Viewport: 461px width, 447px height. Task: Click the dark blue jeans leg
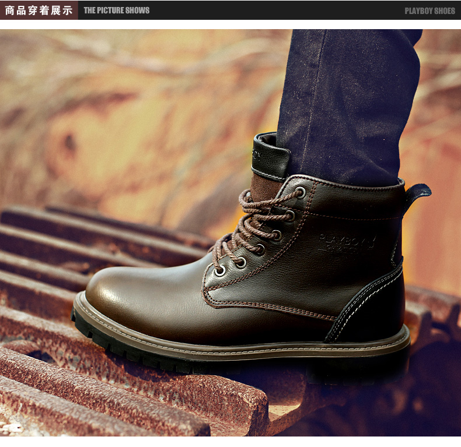click(x=350, y=99)
